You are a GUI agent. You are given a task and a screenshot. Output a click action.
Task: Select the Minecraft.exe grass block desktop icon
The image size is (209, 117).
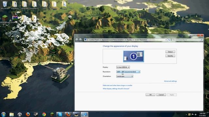pos(5,19)
